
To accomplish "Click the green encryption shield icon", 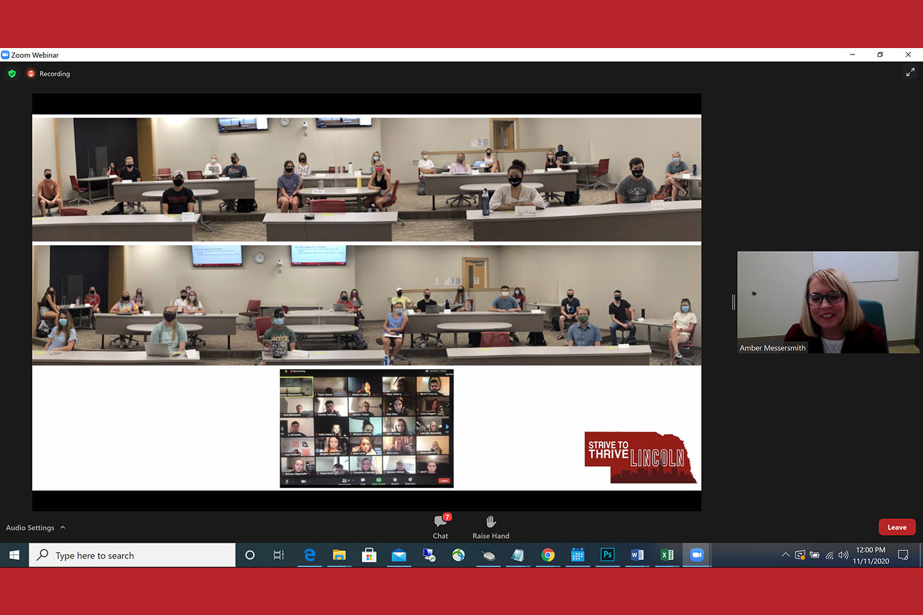I will point(12,74).
